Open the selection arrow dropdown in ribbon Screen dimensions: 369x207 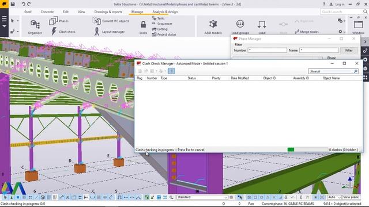(18, 21)
